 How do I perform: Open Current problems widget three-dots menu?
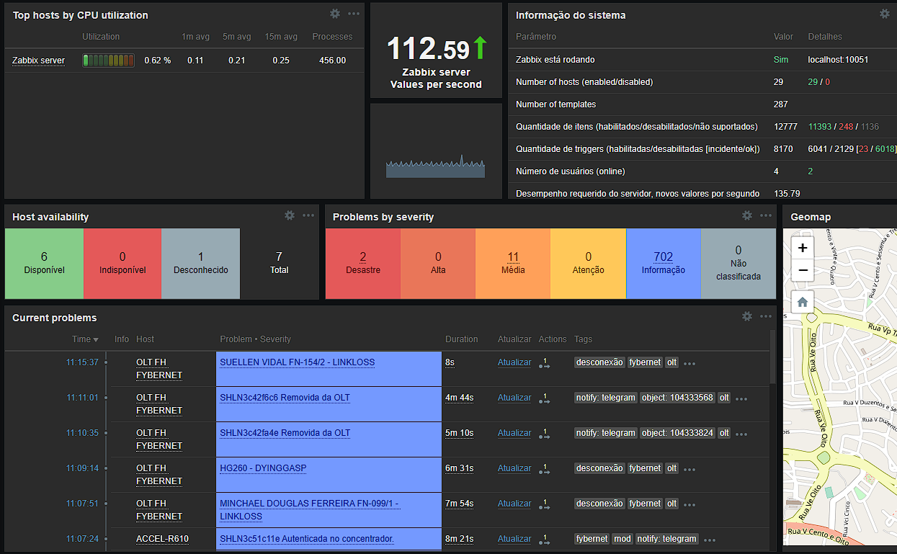coord(766,316)
